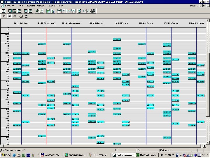The image size is (210, 158).
Task: Switch to Microsoft Excel taskbar button
Action: tap(147, 155)
